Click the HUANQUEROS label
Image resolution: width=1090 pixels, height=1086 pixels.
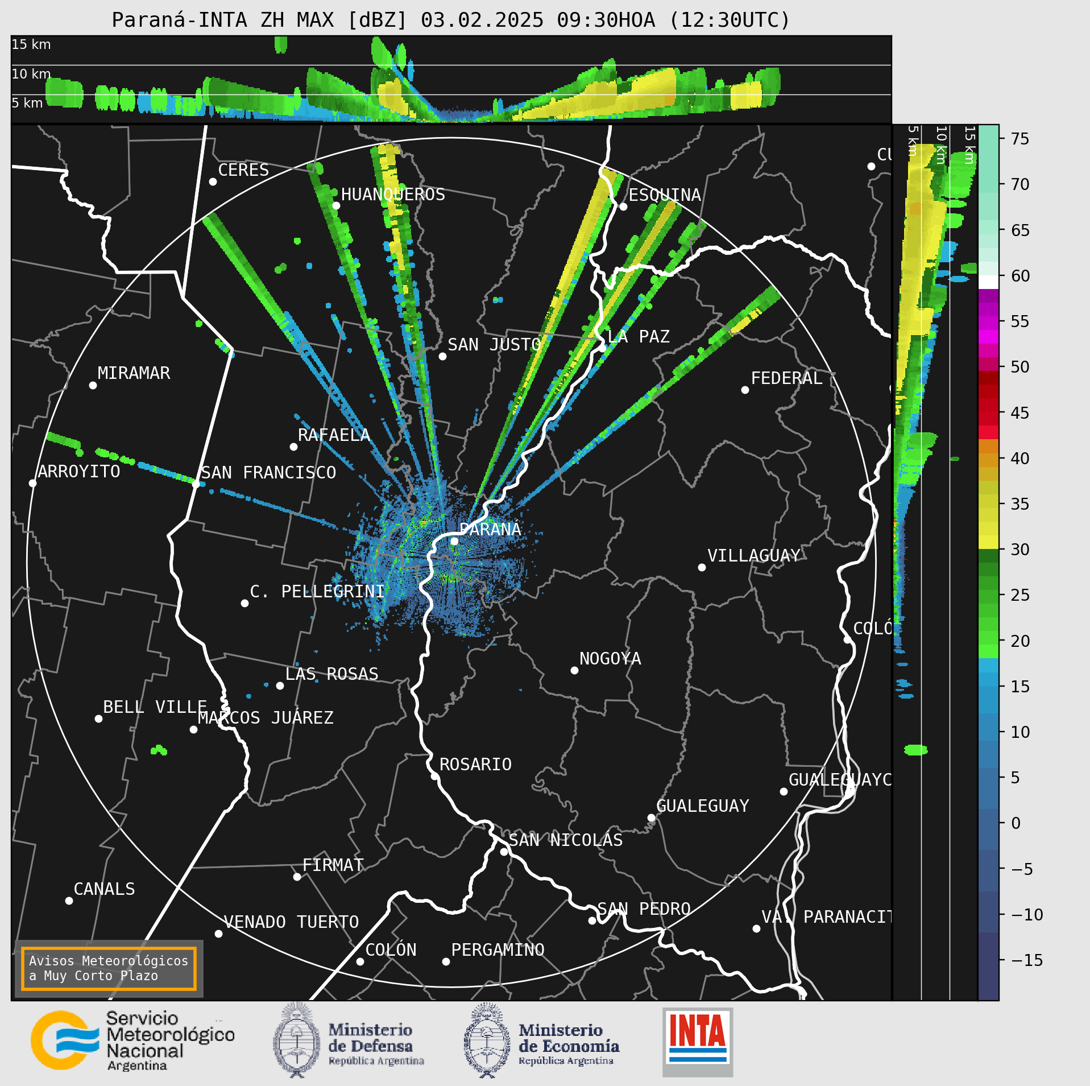pyautogui.click(x=393, y=194)
